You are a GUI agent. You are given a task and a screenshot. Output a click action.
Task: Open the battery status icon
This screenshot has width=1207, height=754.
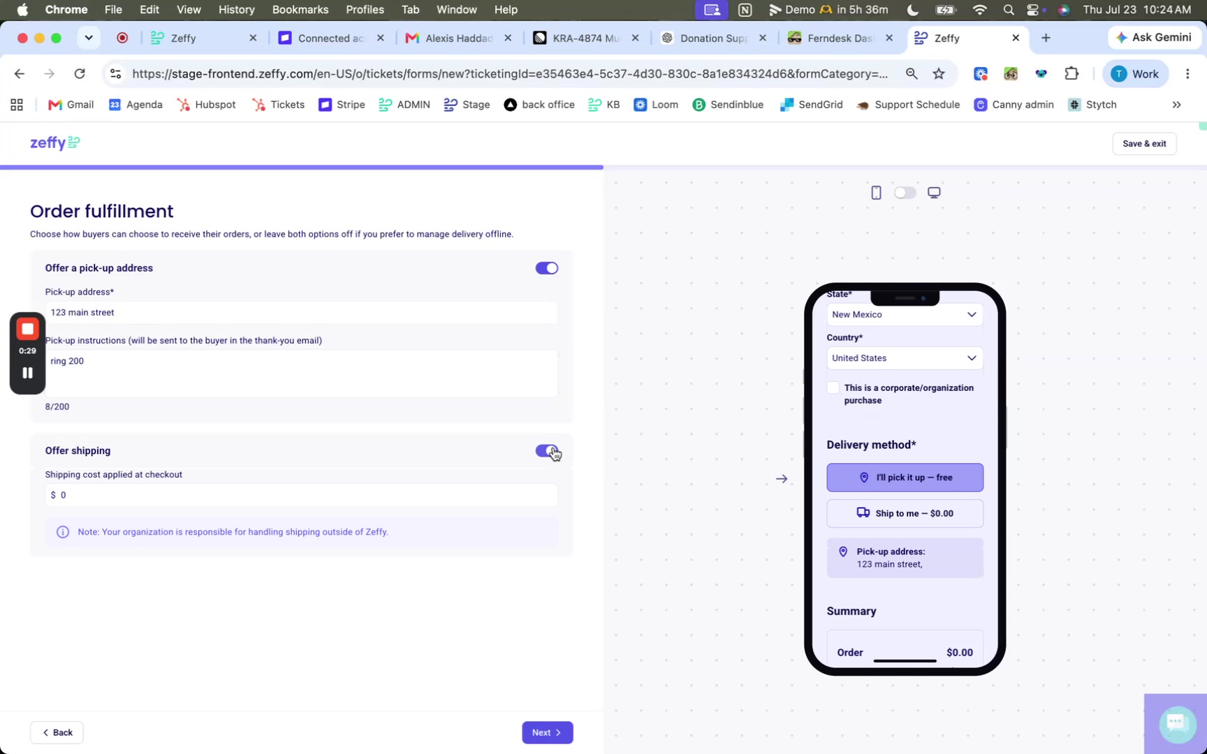point(945,10)
